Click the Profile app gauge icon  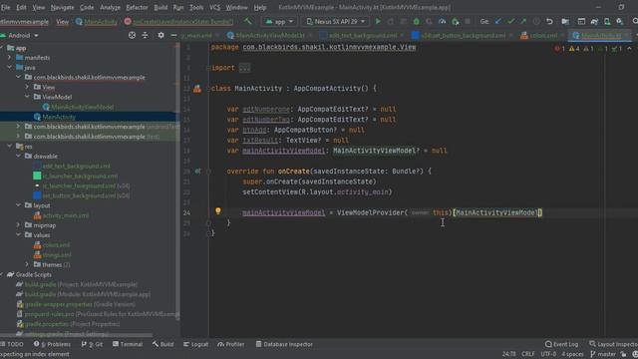[x=442, y=21]
